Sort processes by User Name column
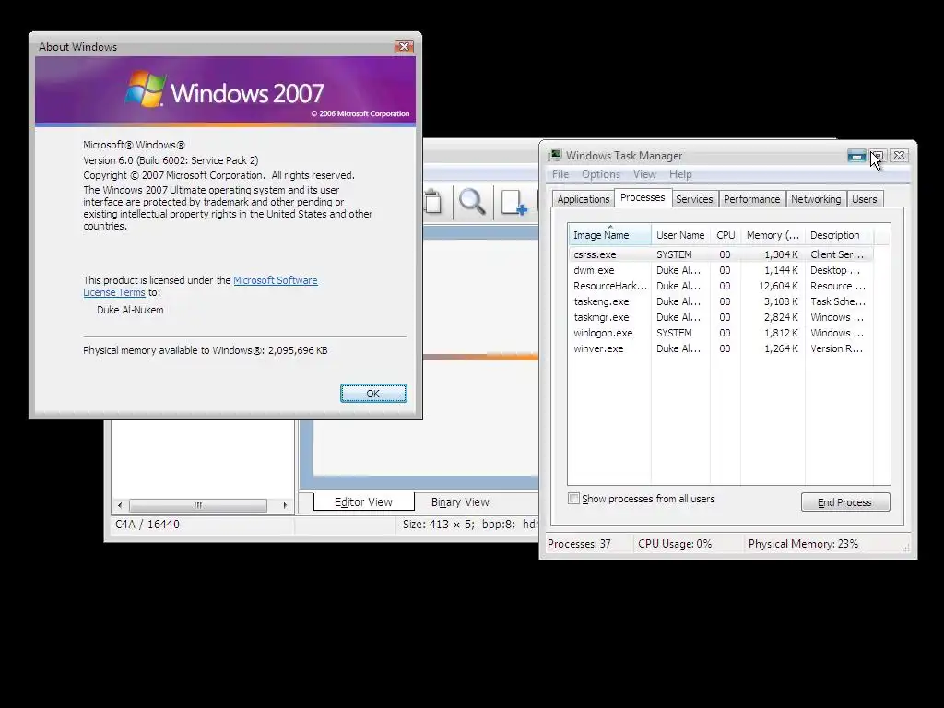This screenshot has height=708, width=944. 680,235
